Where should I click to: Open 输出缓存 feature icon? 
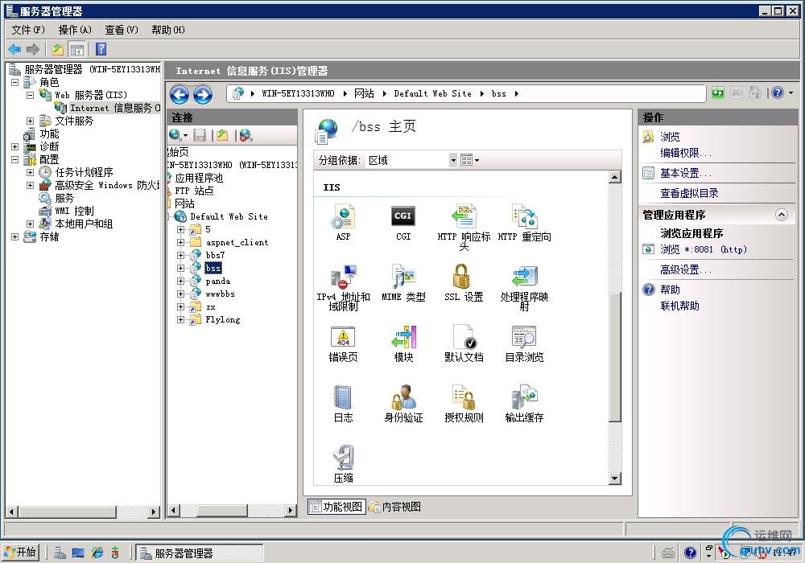pos(524,404)
